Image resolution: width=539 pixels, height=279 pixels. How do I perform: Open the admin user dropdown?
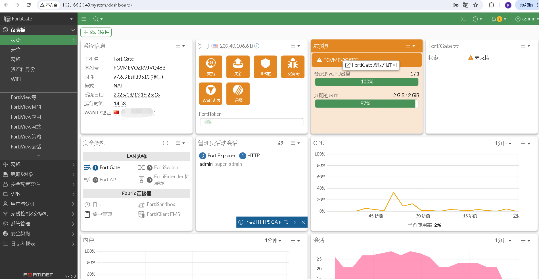click(x=527, y=19)
